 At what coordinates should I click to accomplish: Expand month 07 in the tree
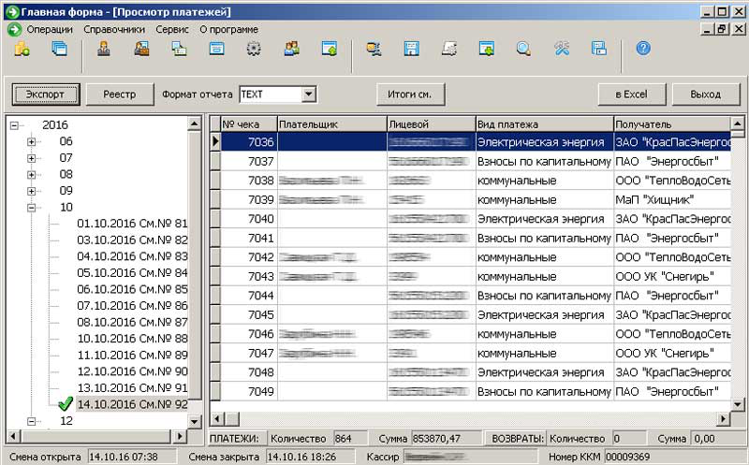tap(31, 158)
